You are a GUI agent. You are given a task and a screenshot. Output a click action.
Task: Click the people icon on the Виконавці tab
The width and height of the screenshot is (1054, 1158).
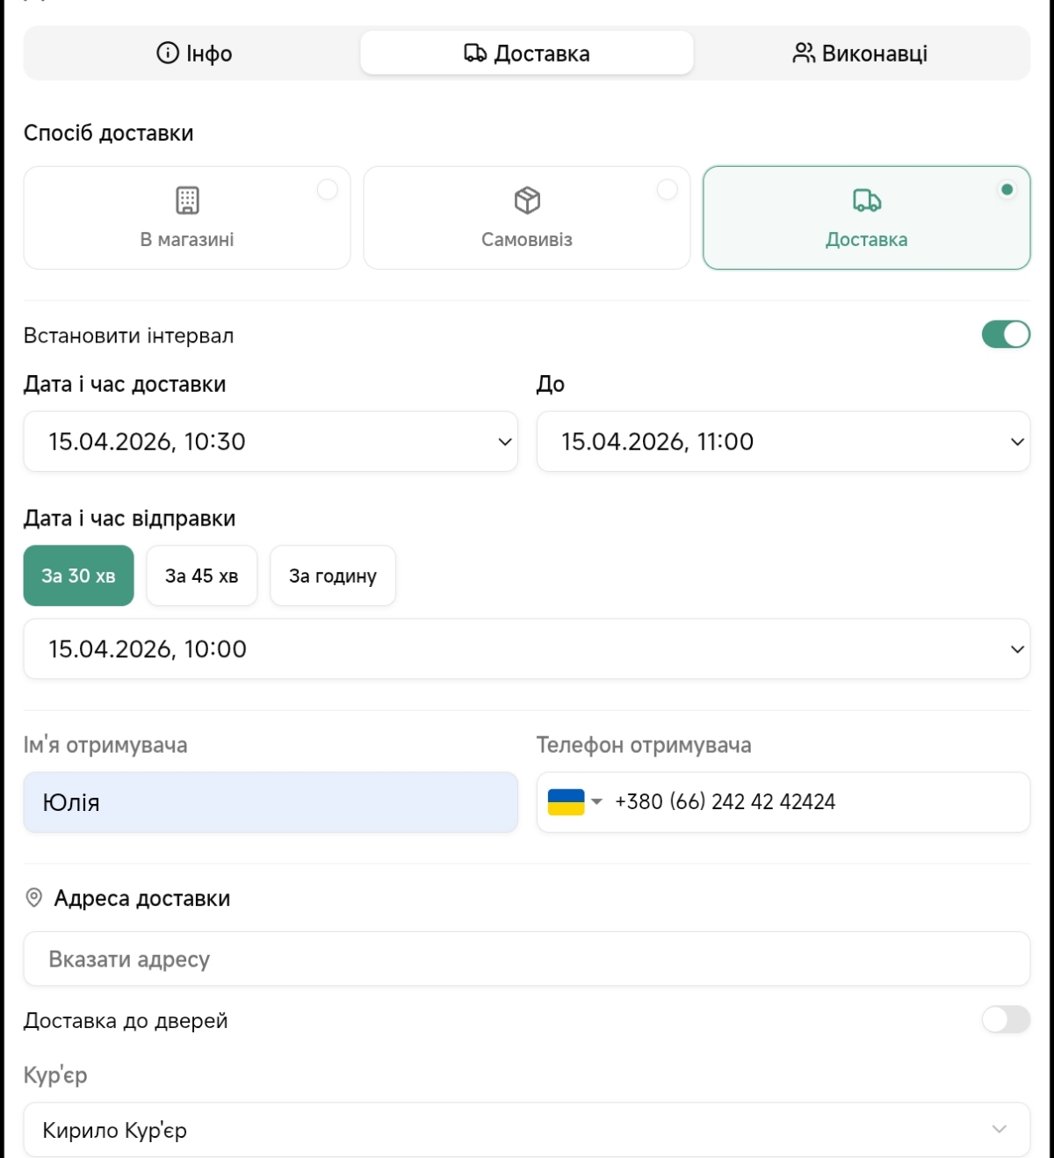(x=803, y=54)
